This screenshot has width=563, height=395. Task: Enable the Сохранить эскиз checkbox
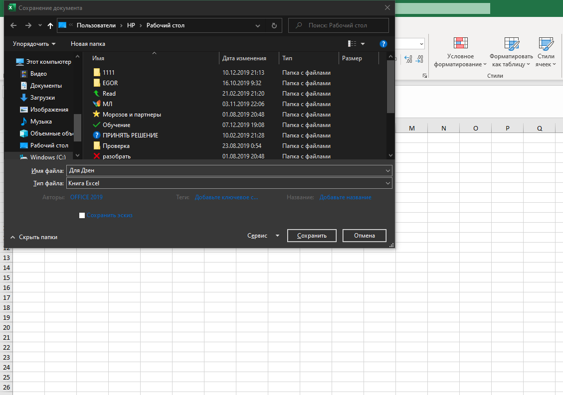tap(82, 215)
